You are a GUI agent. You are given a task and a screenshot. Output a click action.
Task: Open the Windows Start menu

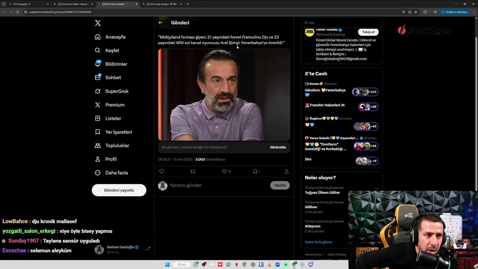(x=167, y=265)
